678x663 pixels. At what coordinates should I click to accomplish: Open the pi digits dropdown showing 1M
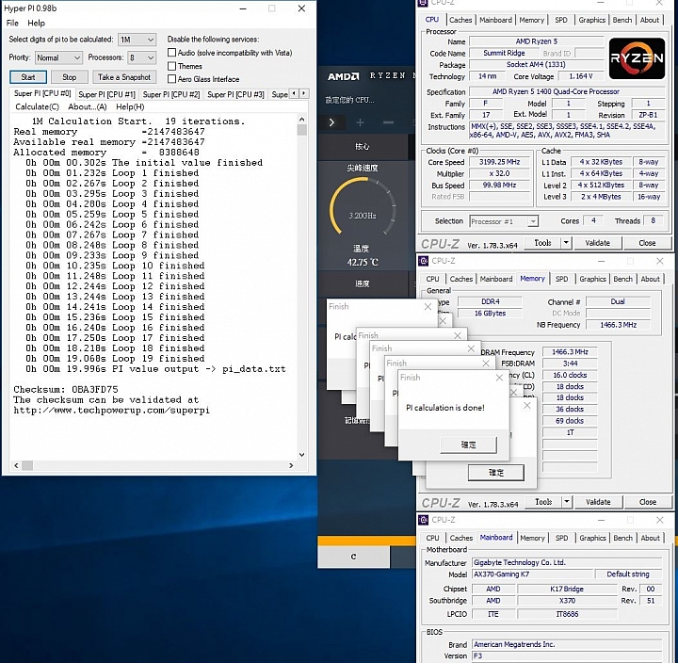click(137, 40)
